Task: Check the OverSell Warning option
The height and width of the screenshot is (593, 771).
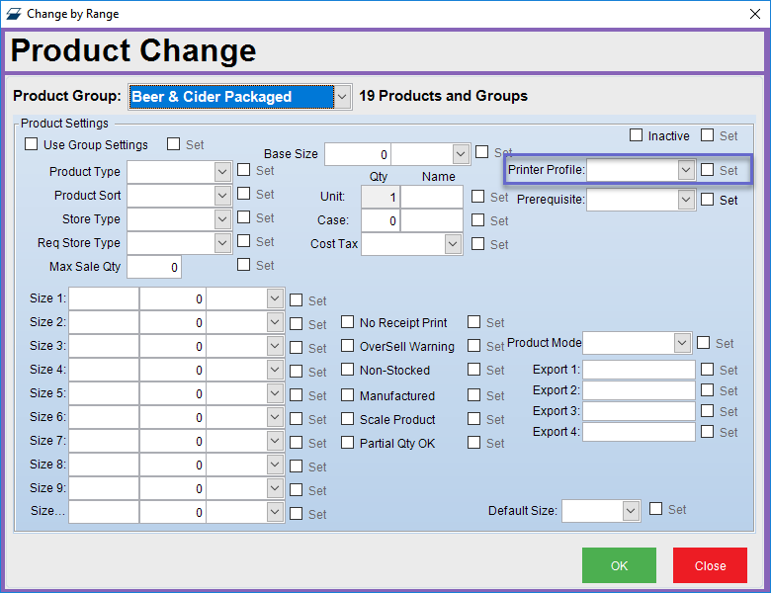Action: (348, 346)
